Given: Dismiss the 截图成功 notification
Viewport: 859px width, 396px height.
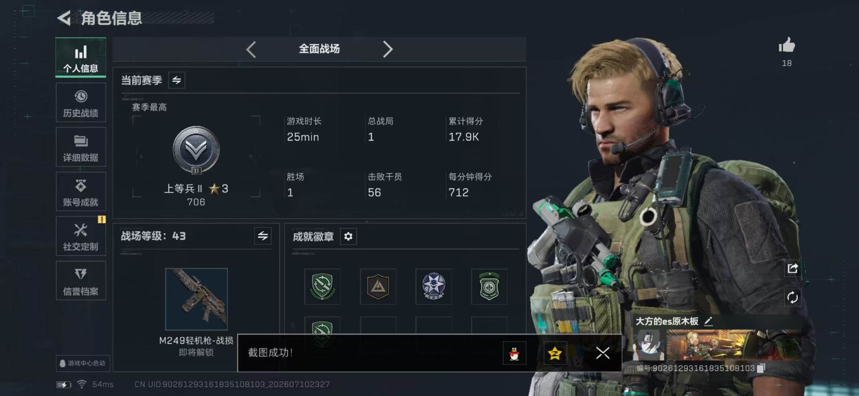Looking at the screenshot, I should click(603, 353).
